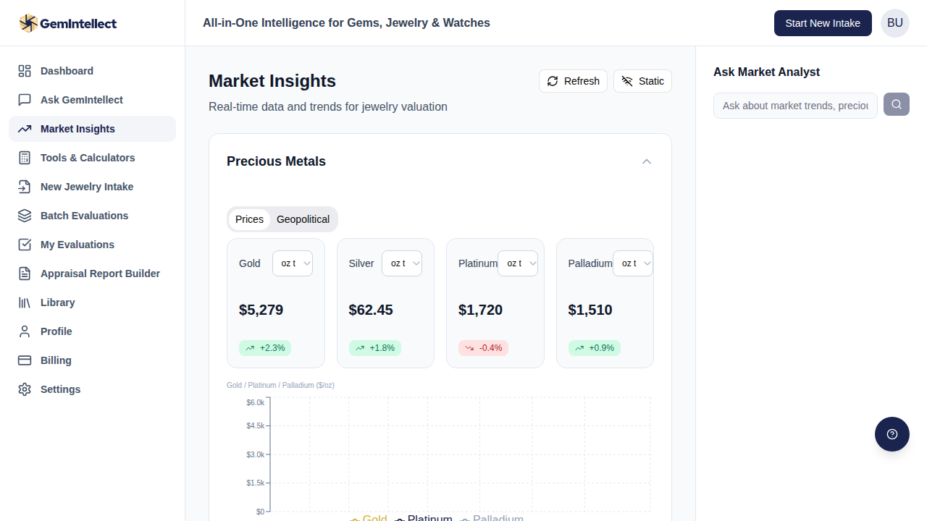Open the Silver unit selector
This screenshot has height=521, width=927.
[x=402, y=263]
